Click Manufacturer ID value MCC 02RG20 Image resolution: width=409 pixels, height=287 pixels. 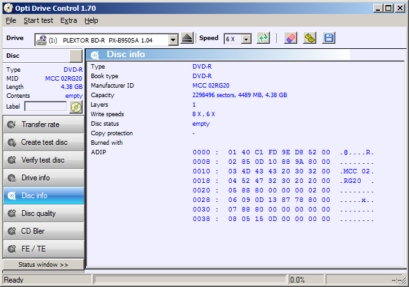point(211,86)
